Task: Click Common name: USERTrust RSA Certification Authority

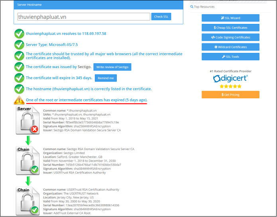Action: (x=81, y=190)
